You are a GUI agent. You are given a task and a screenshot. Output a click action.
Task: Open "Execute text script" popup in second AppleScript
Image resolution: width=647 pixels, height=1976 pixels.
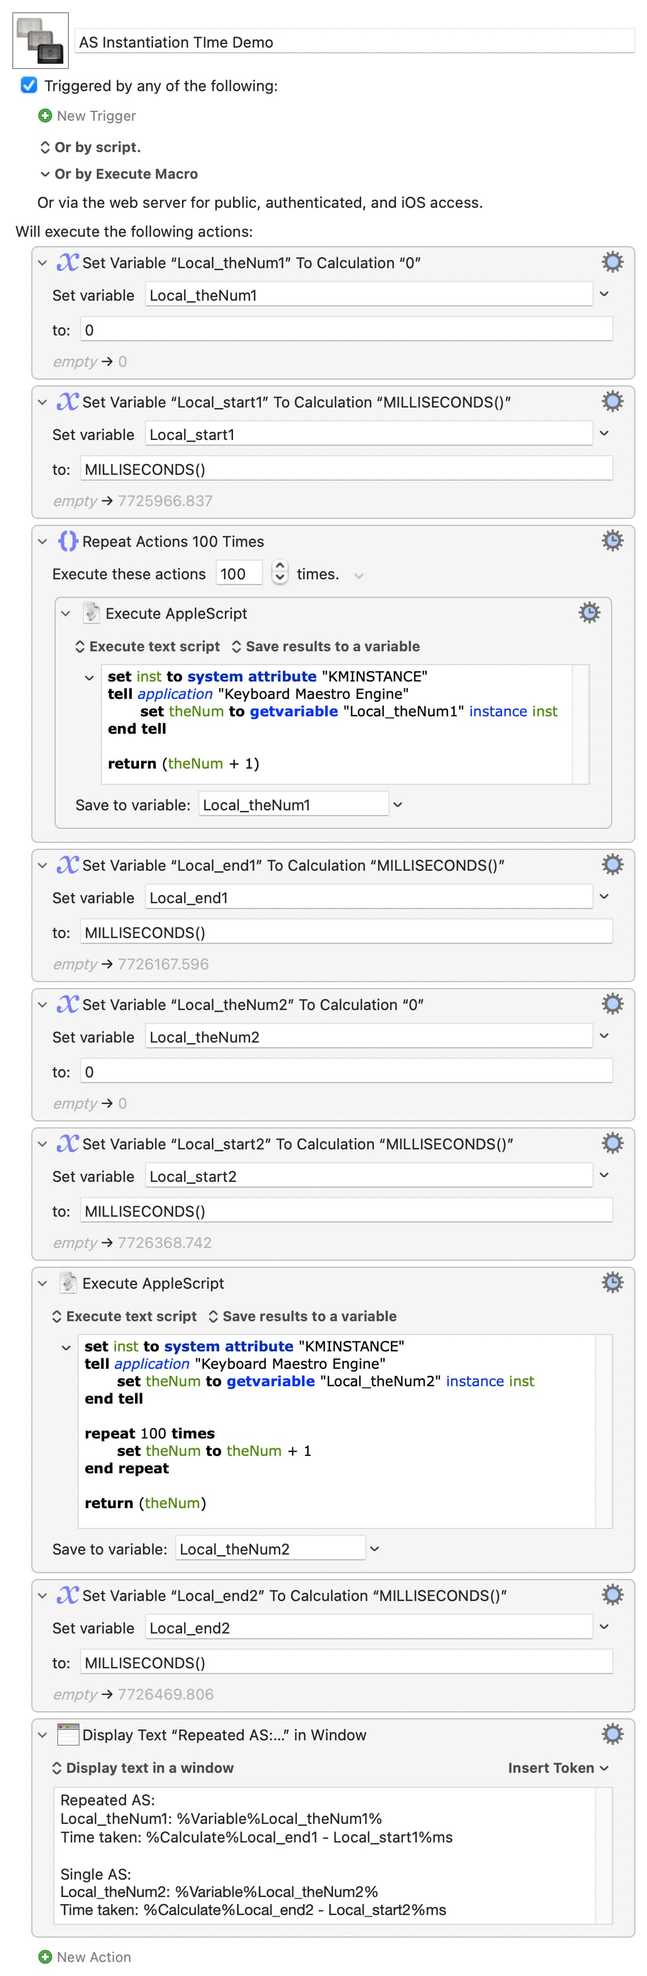(124, 1315)
